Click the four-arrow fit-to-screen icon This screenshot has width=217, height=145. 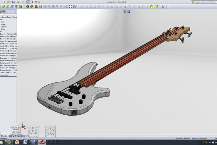tap(71, 6)
